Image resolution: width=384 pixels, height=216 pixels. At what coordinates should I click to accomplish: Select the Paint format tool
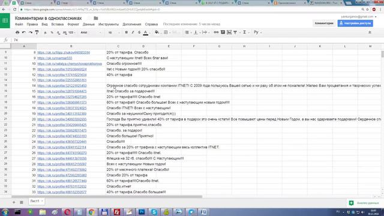(x=37, y=32)
